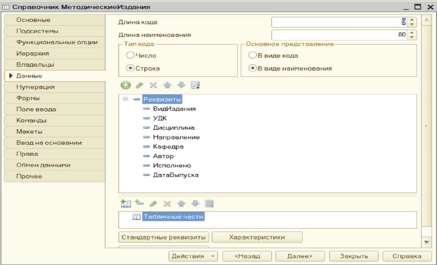Viewport: 437px width, 265px height.
Task: Open the Прочее tab
Action: (55, 176)
